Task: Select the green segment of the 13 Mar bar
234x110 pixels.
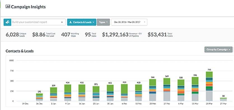Action: [195, 81]
